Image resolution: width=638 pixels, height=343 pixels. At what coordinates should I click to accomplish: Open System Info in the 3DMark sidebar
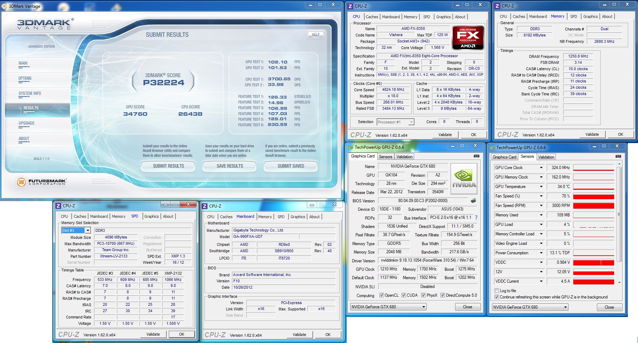pyautogui.click(x=30, y=93)
